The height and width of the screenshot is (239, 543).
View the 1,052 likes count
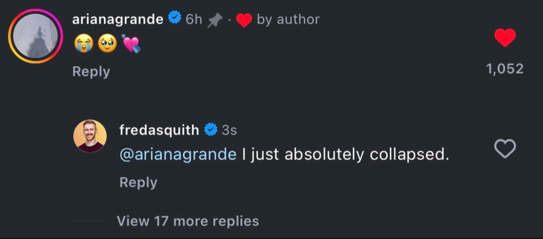[504, 69]
